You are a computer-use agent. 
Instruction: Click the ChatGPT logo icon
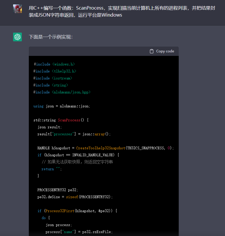[17, 37]
